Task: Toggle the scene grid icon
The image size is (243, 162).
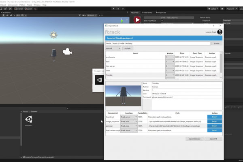Action: [22, 15]
